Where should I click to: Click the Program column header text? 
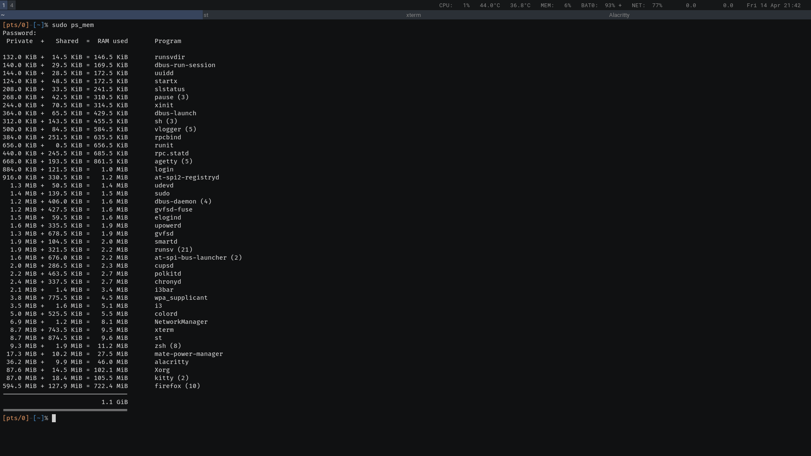[168, 41]
